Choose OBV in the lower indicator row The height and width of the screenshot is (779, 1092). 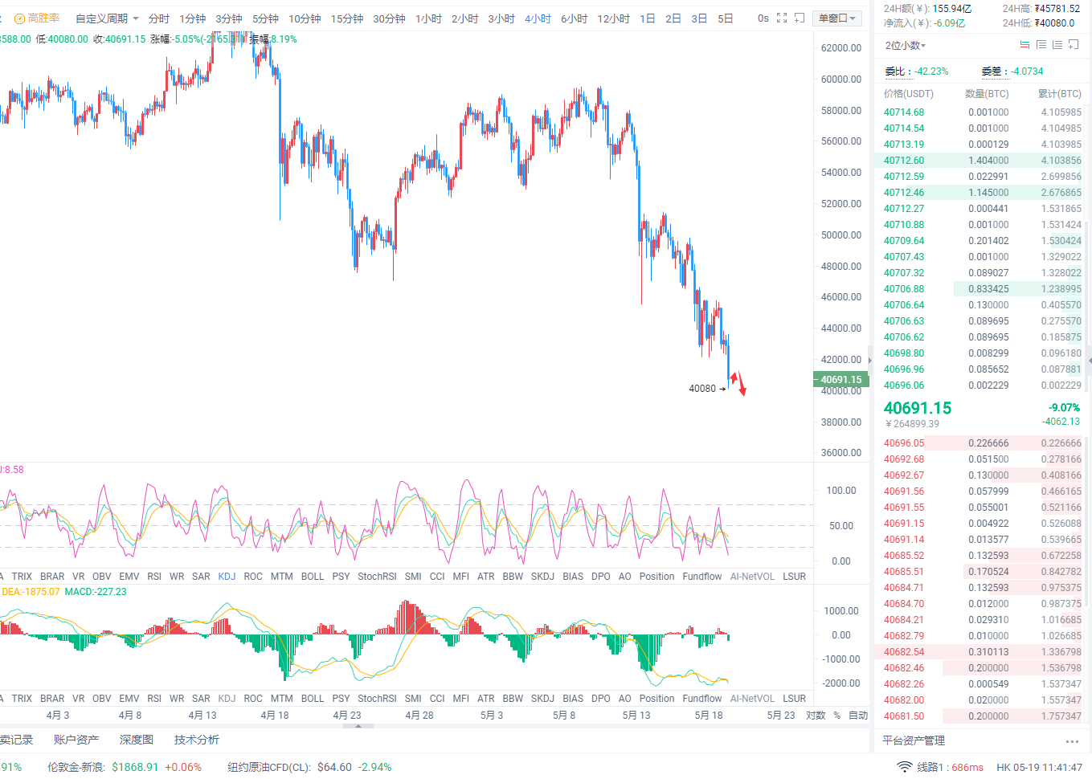tap(102, 699)
